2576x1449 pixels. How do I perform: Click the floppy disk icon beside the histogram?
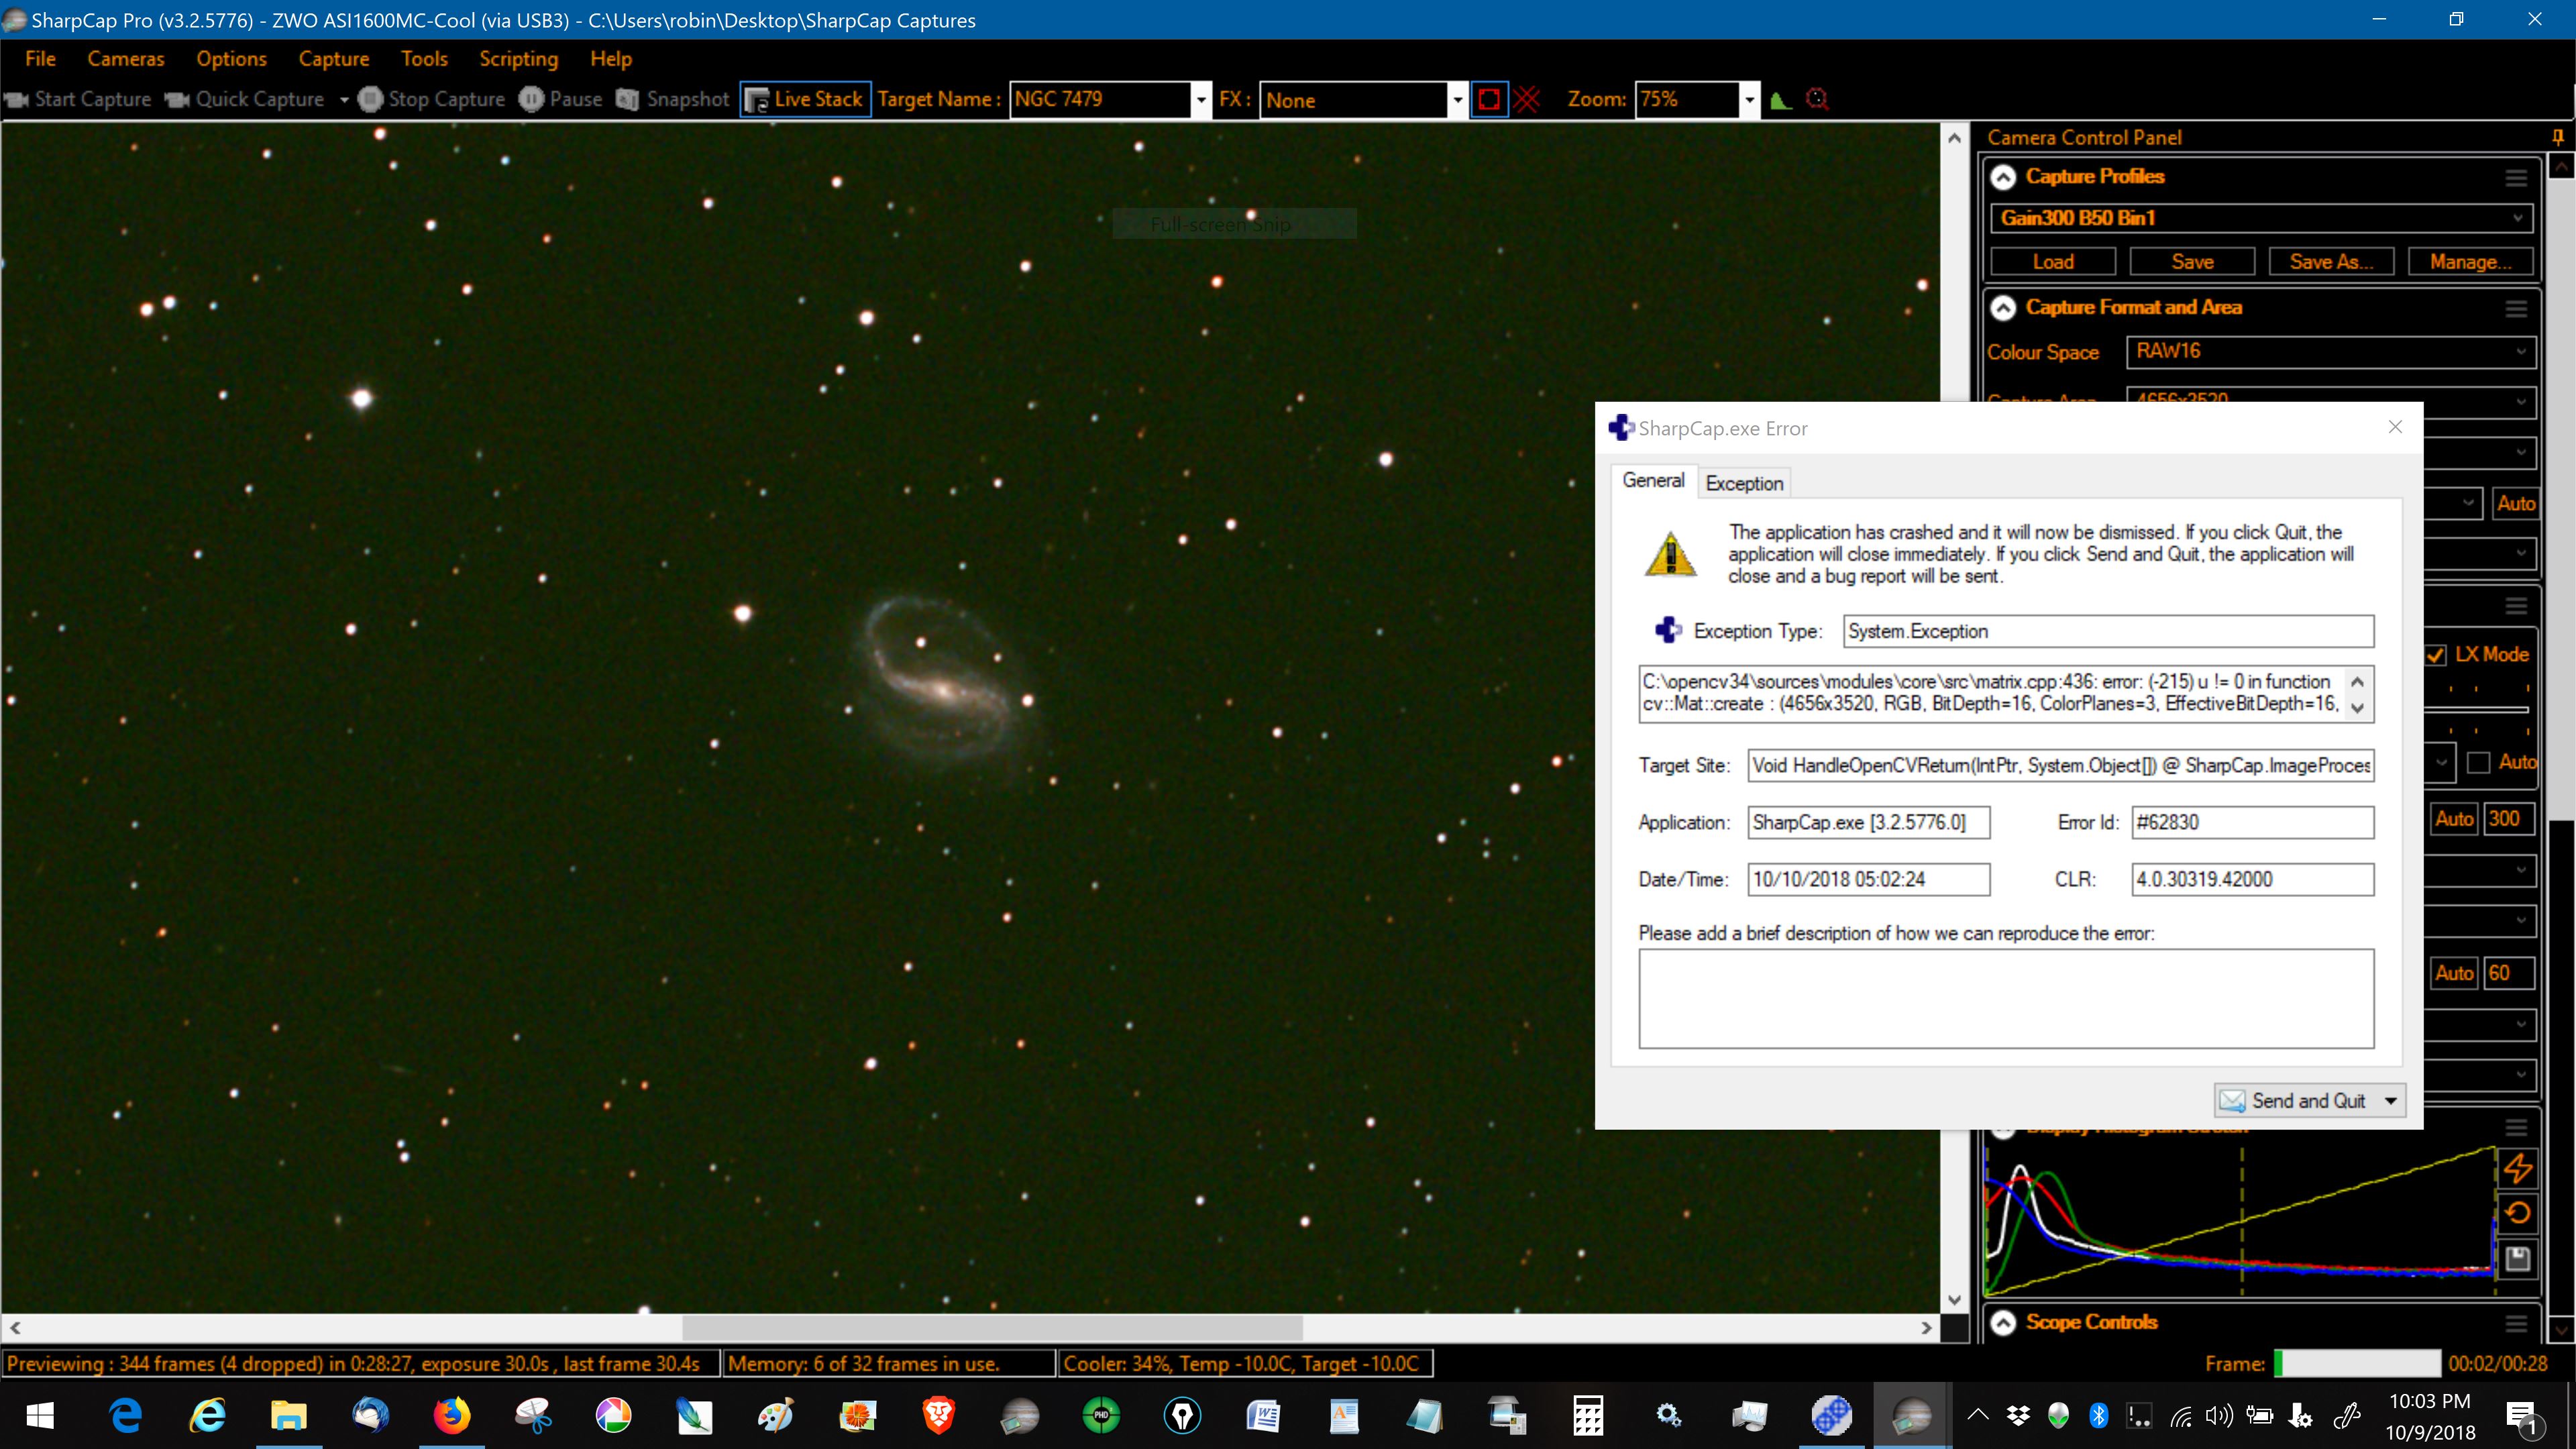click(x=2518, y=1258)
